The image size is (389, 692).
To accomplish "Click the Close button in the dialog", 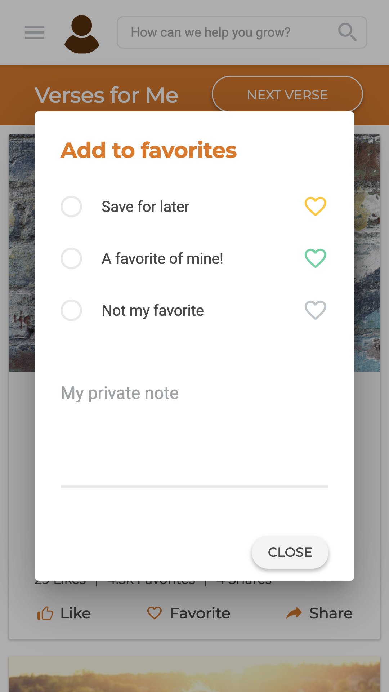I will point(290,553).
